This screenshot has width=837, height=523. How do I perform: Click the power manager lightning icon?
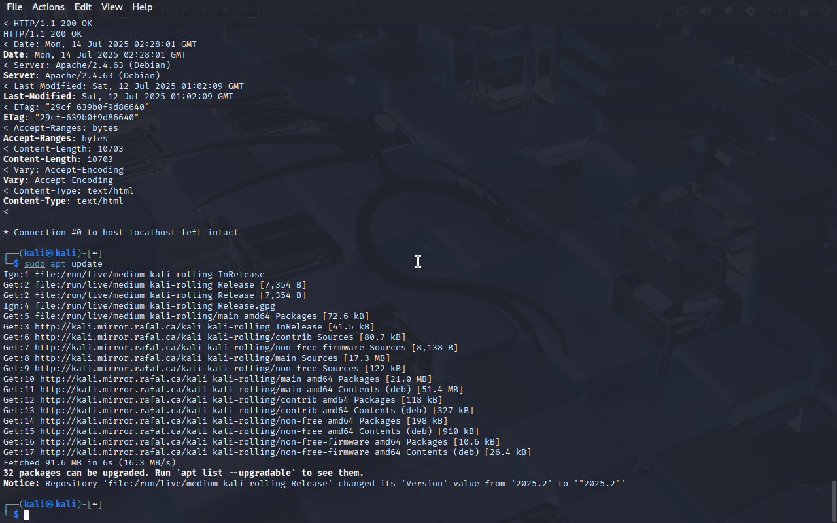[x=750, y=11]
